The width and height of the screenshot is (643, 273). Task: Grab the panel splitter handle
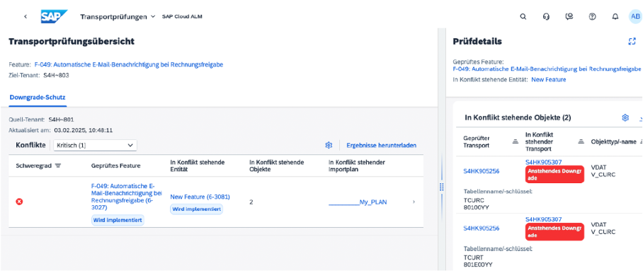[x=442, y=187]
